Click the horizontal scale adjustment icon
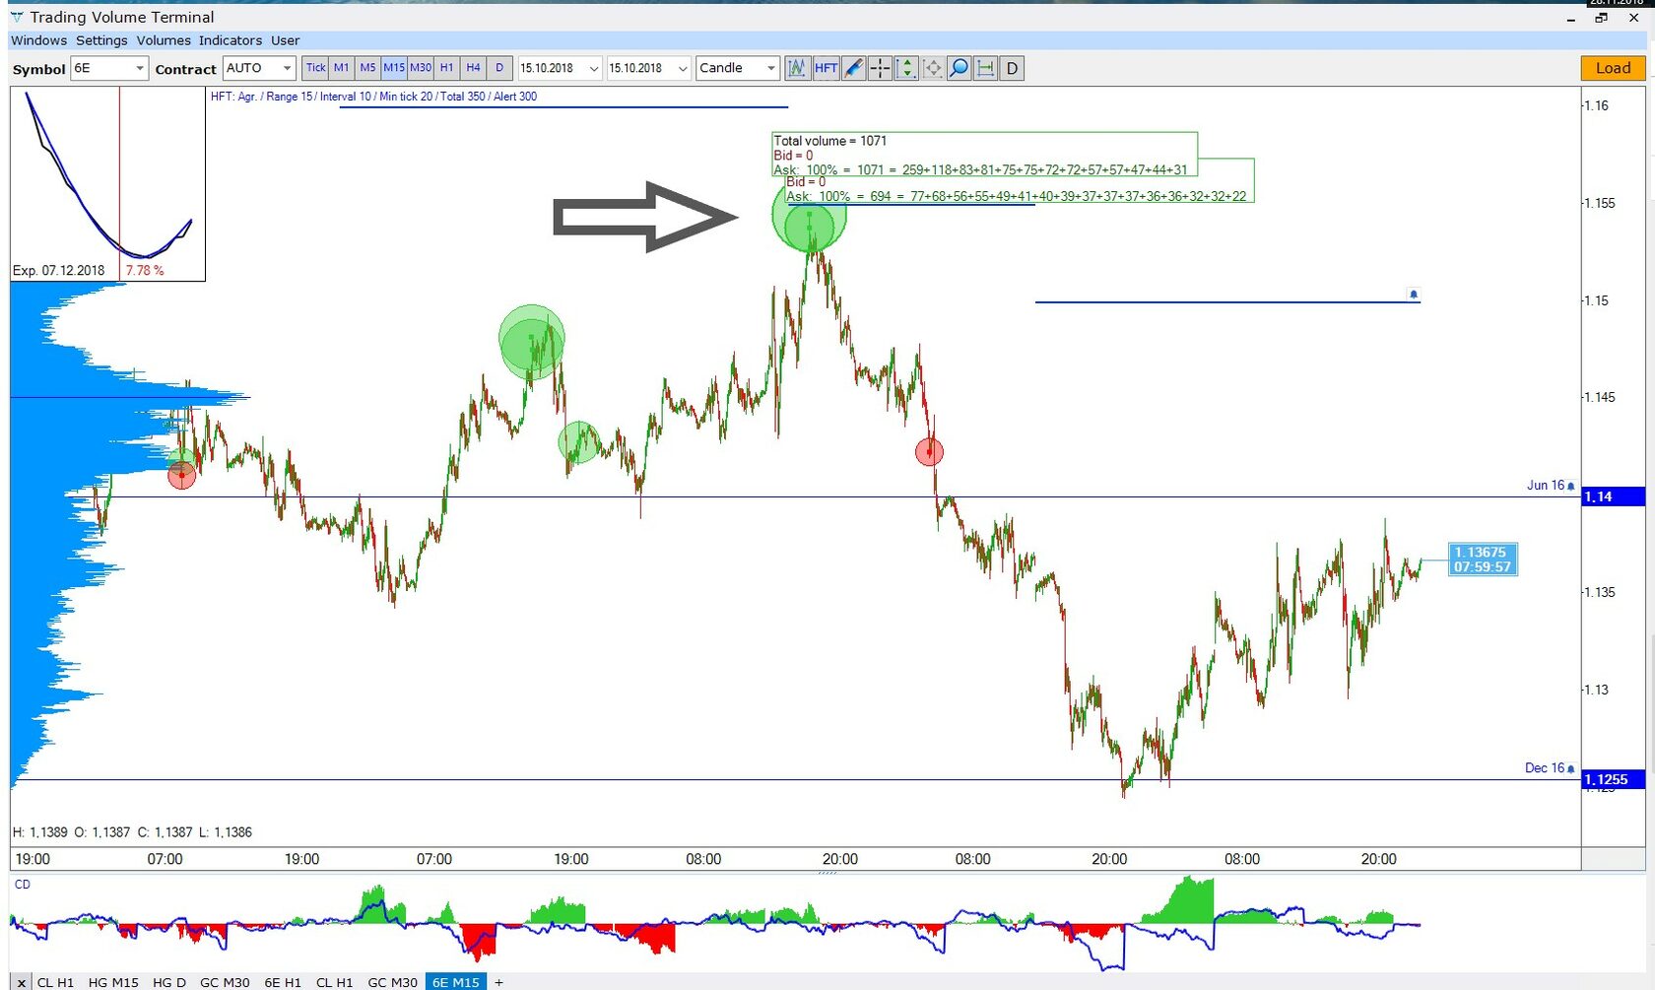 (985, 68)
